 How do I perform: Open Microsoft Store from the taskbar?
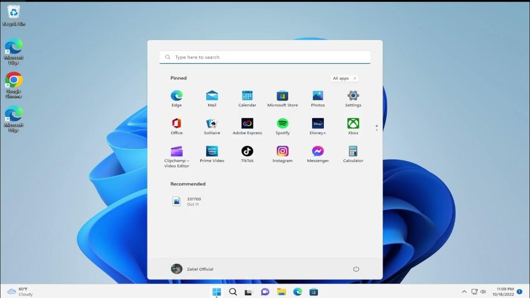pyautogui.click(x=314, y=292)
